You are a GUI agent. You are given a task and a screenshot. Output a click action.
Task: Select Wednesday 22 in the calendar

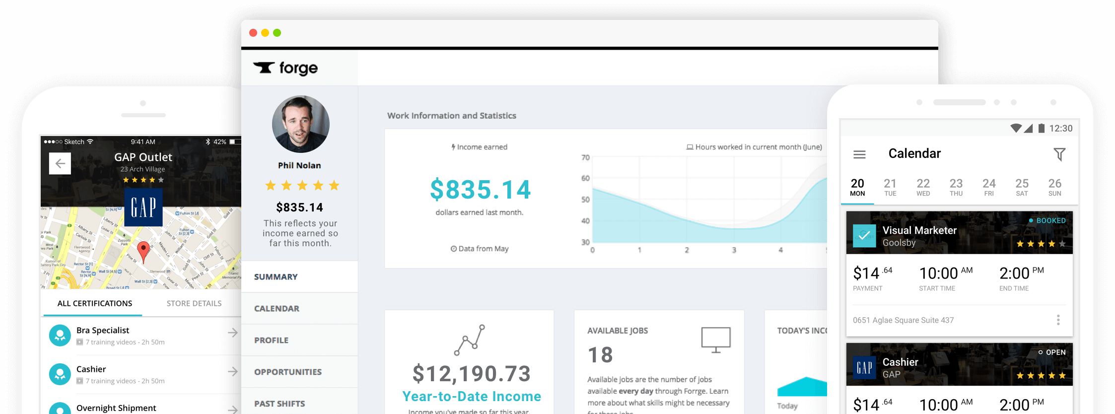[x=923, y=187]
